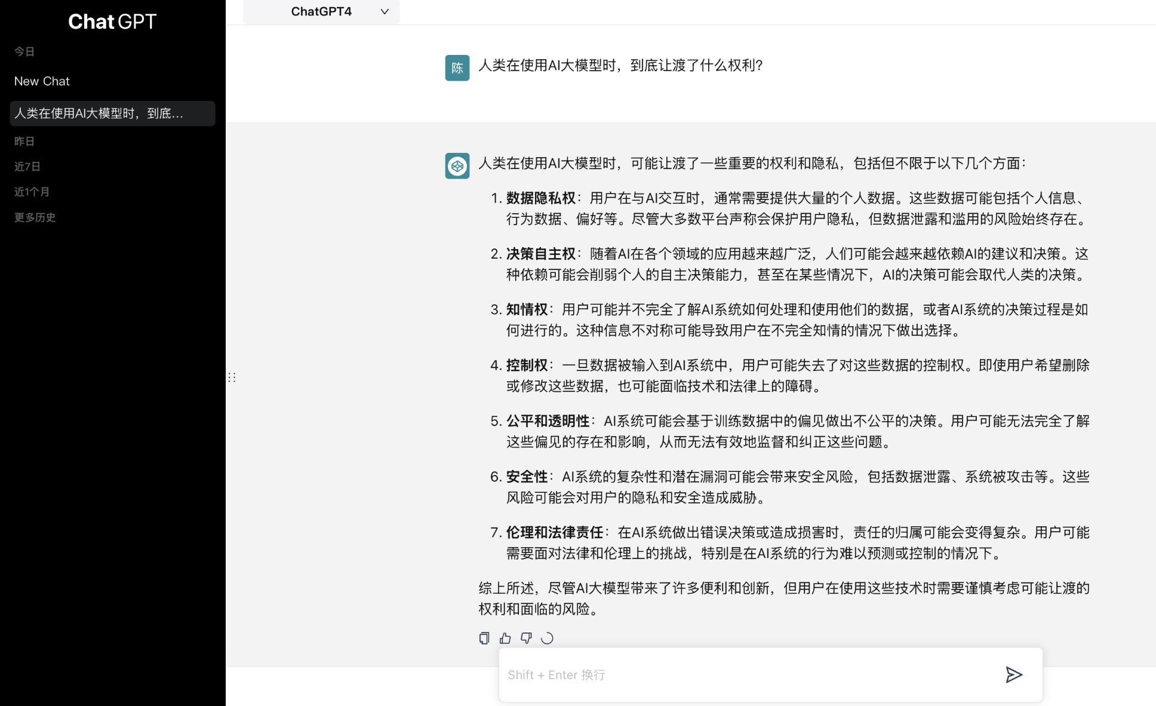This screenshot has height=706, width=1156.
Task: Expand the 近7日 history group
Action: pos(27,167)
